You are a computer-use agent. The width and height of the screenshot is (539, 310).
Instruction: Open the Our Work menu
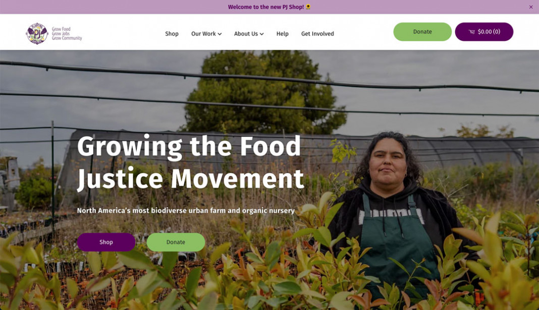click(206, 34)
